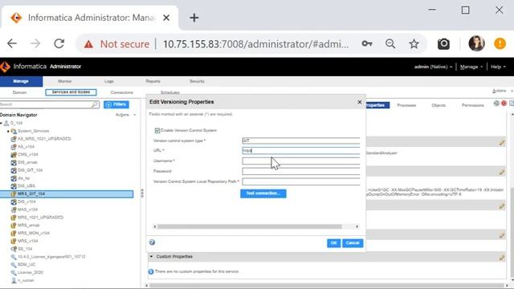Open the Connections subtab
The height and width of the screenshot is (289, 514).
[121, 93]
